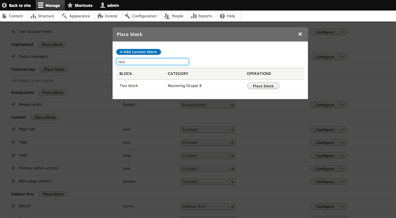Image resolution: width=396 pixels, height=218 pixels.
Task: Click the block filter text field
Action: click(x=152, y=62)
